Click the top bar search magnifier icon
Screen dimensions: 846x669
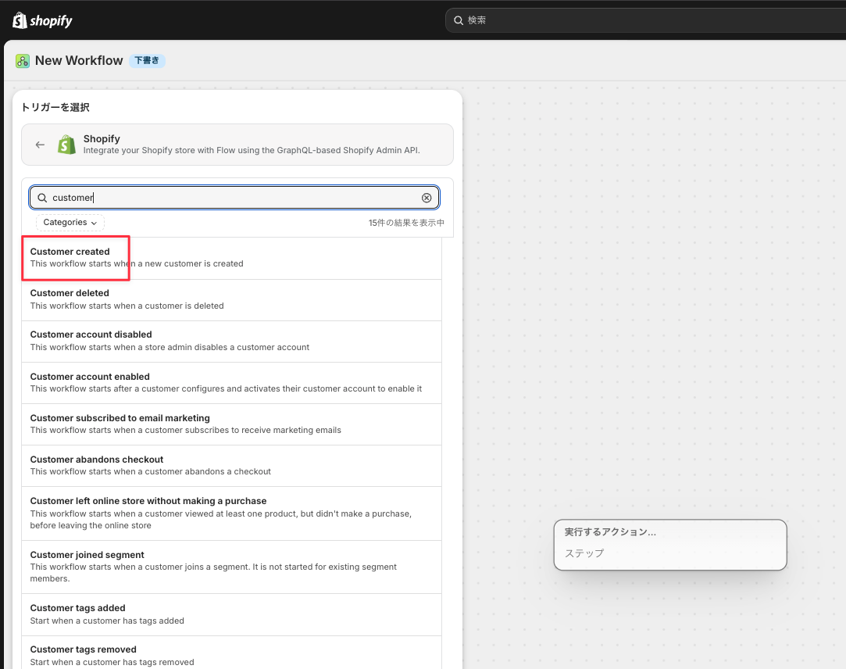(459, 20)
